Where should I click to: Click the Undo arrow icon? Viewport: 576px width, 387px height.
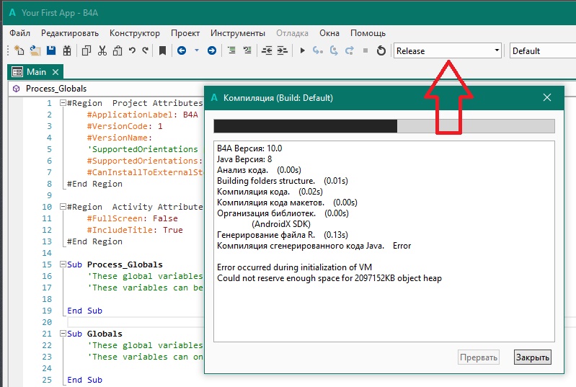[132, 50]
